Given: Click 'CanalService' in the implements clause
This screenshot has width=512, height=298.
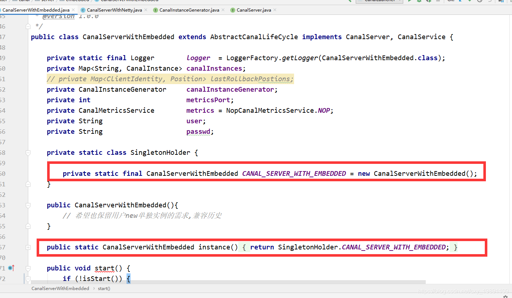Looking at the screenshot, I should [x=421, y=37].
